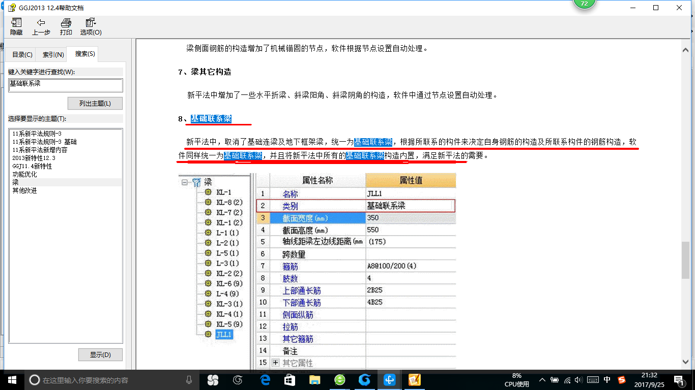Click the help window's title bar icon
This screenshot has width=695, height=390.
click(x=11, y=8)
